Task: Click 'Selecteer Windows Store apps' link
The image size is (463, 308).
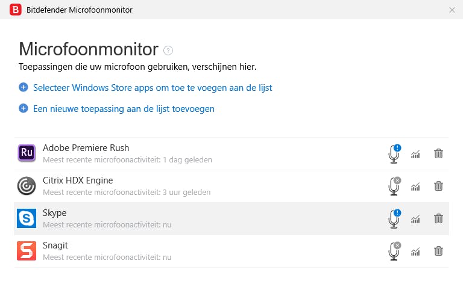Action: click(x=153, y=88)
